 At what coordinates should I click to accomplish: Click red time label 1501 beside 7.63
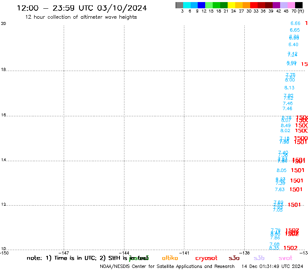click(x=296, y=189)
